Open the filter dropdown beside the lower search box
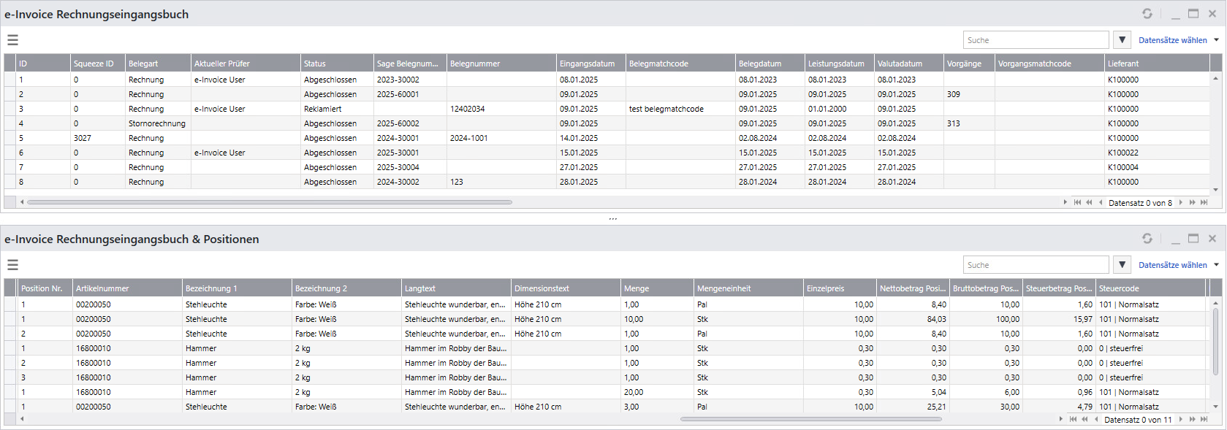This screenshot has width=1227, height=430. point(1122,265)
